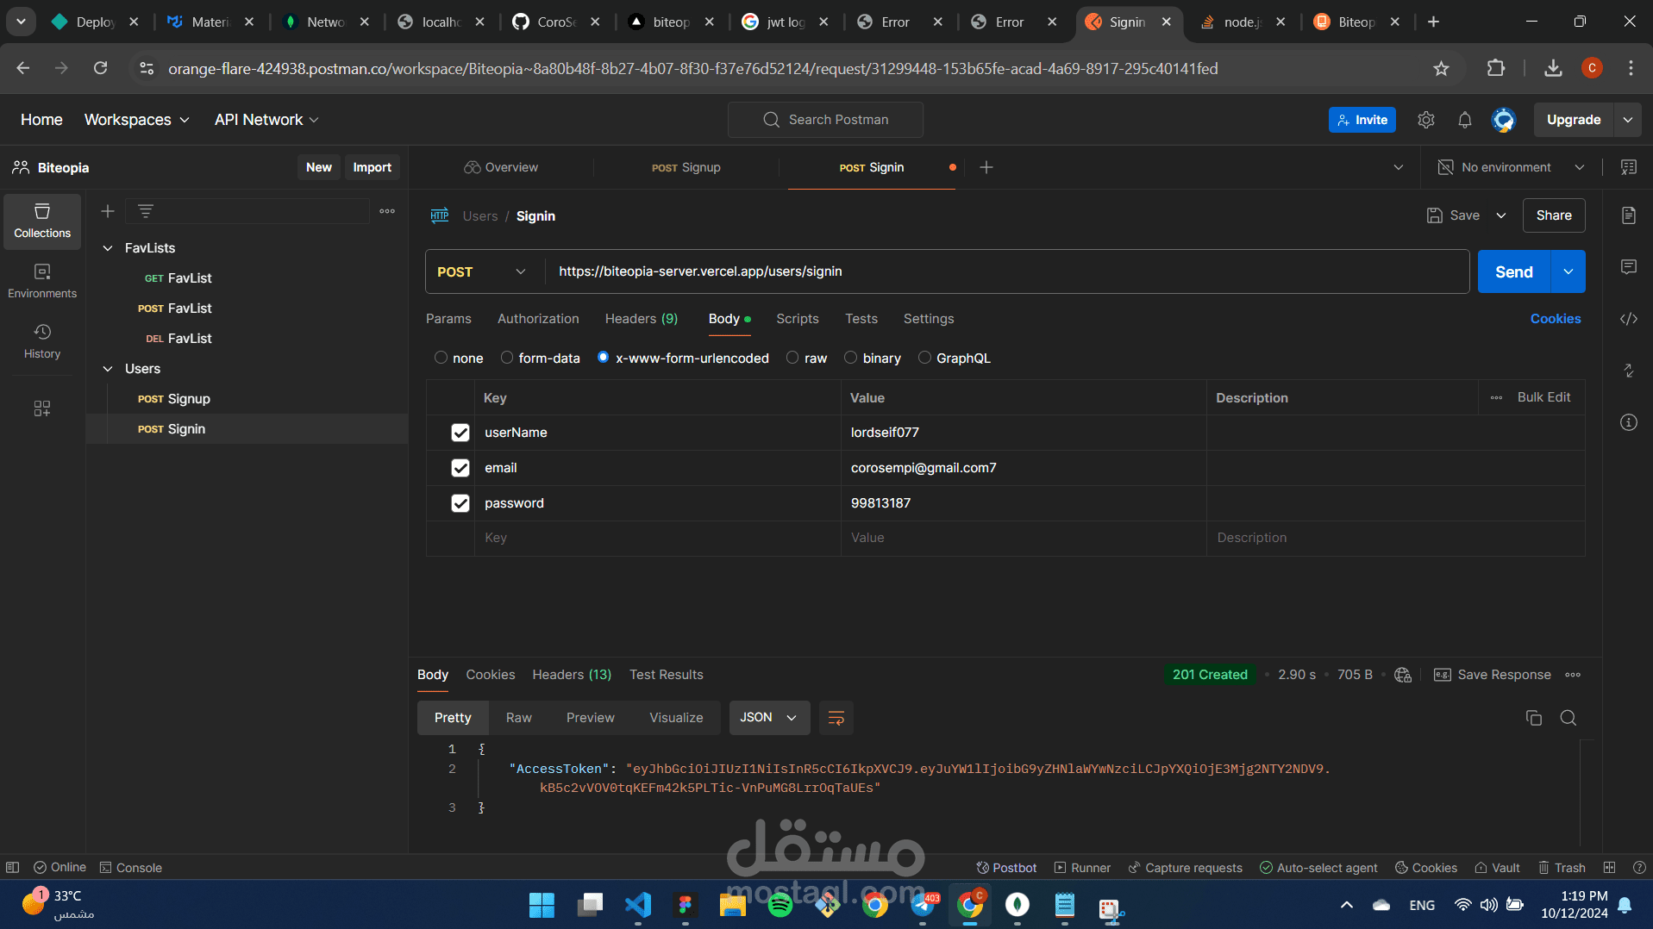Click the Send button
This screenshot has width=1653, height=929.
[x=1514, y=271]
